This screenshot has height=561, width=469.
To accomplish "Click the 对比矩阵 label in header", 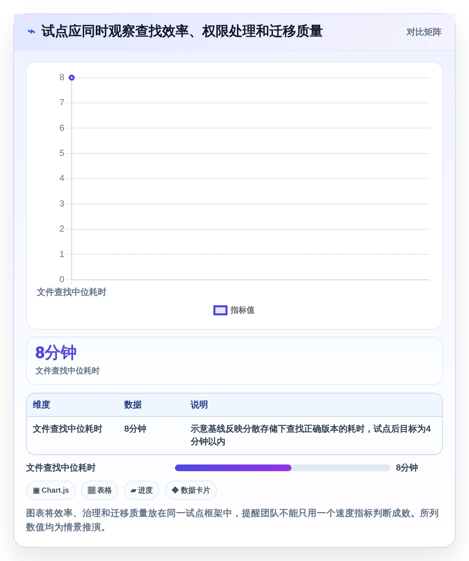I will point(424,32).
